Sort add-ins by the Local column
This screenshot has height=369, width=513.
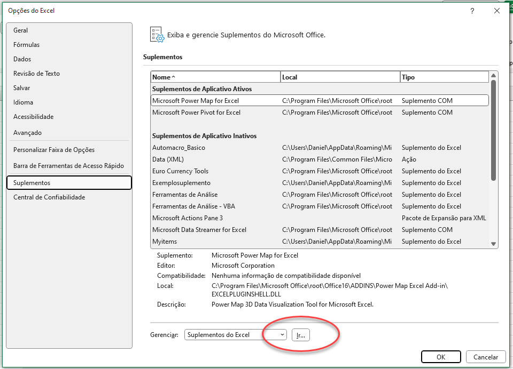point(340,77)
